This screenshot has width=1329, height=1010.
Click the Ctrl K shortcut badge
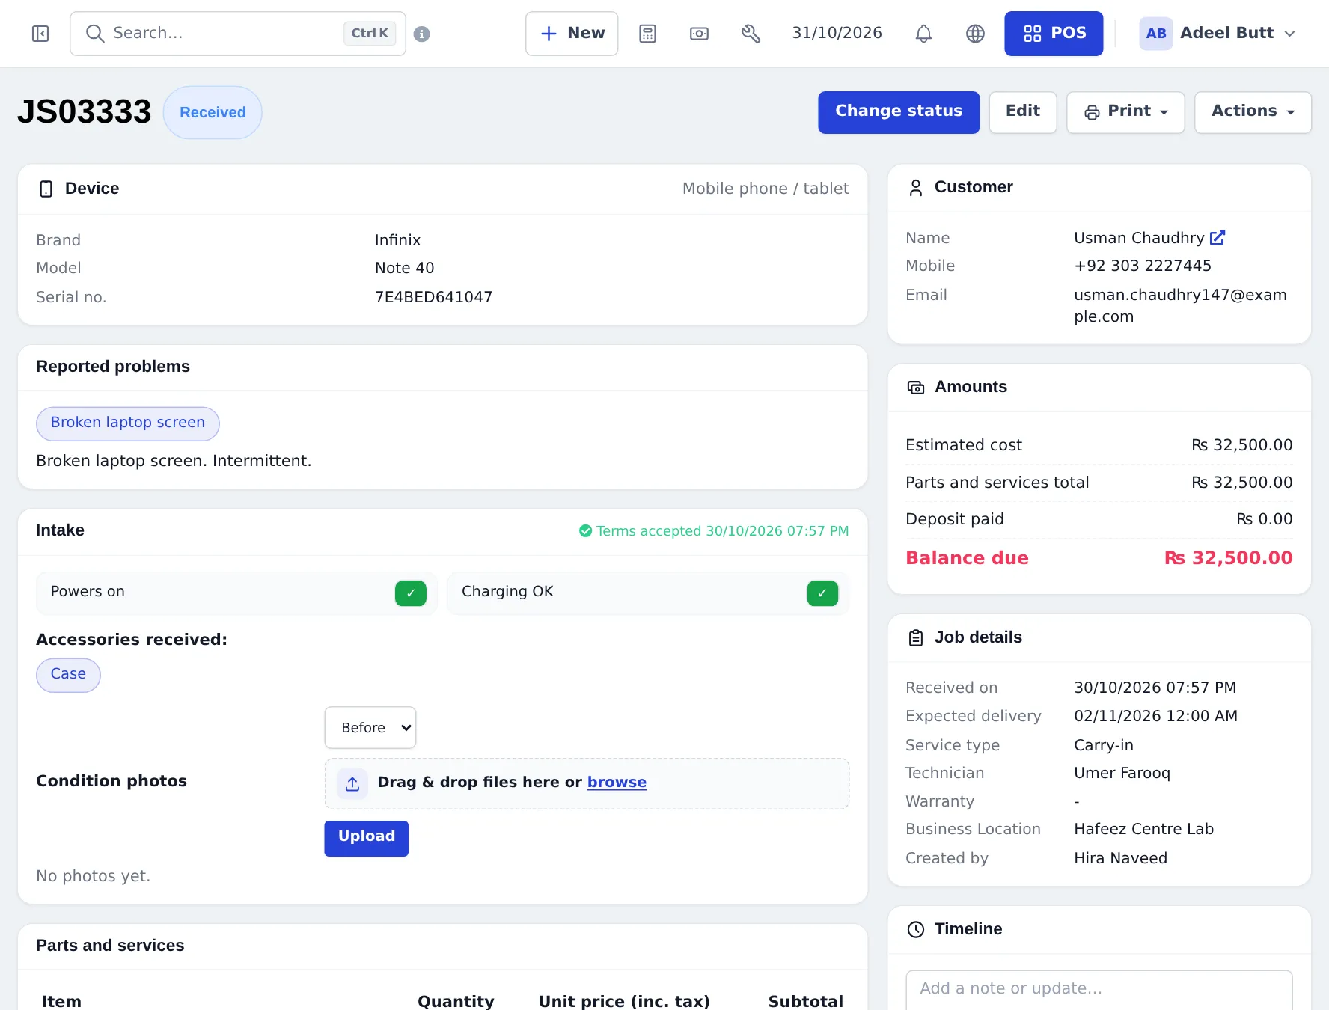click(370, 34)
